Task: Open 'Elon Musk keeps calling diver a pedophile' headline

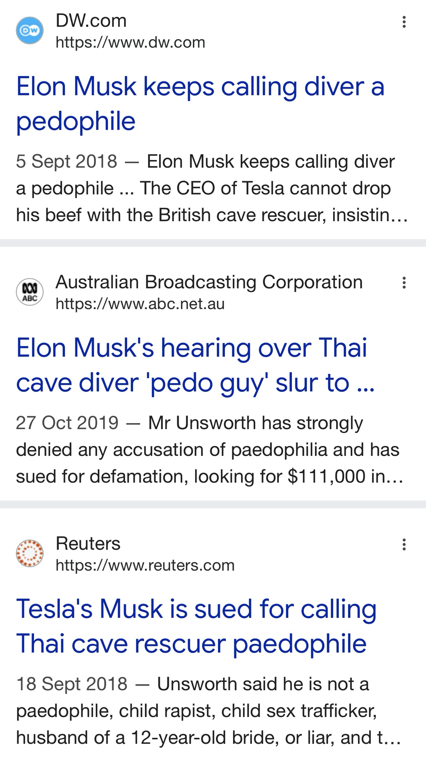Action: [x=200, y=103]
